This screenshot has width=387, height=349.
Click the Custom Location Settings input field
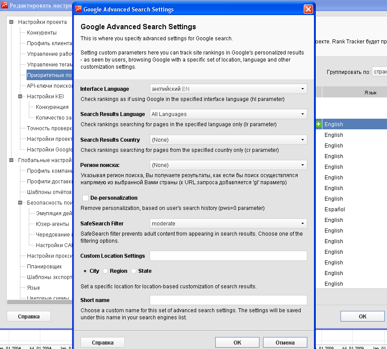click(x=228, y=256)
